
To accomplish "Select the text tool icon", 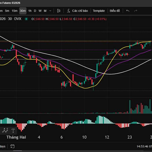I will [x=13, y=131].
